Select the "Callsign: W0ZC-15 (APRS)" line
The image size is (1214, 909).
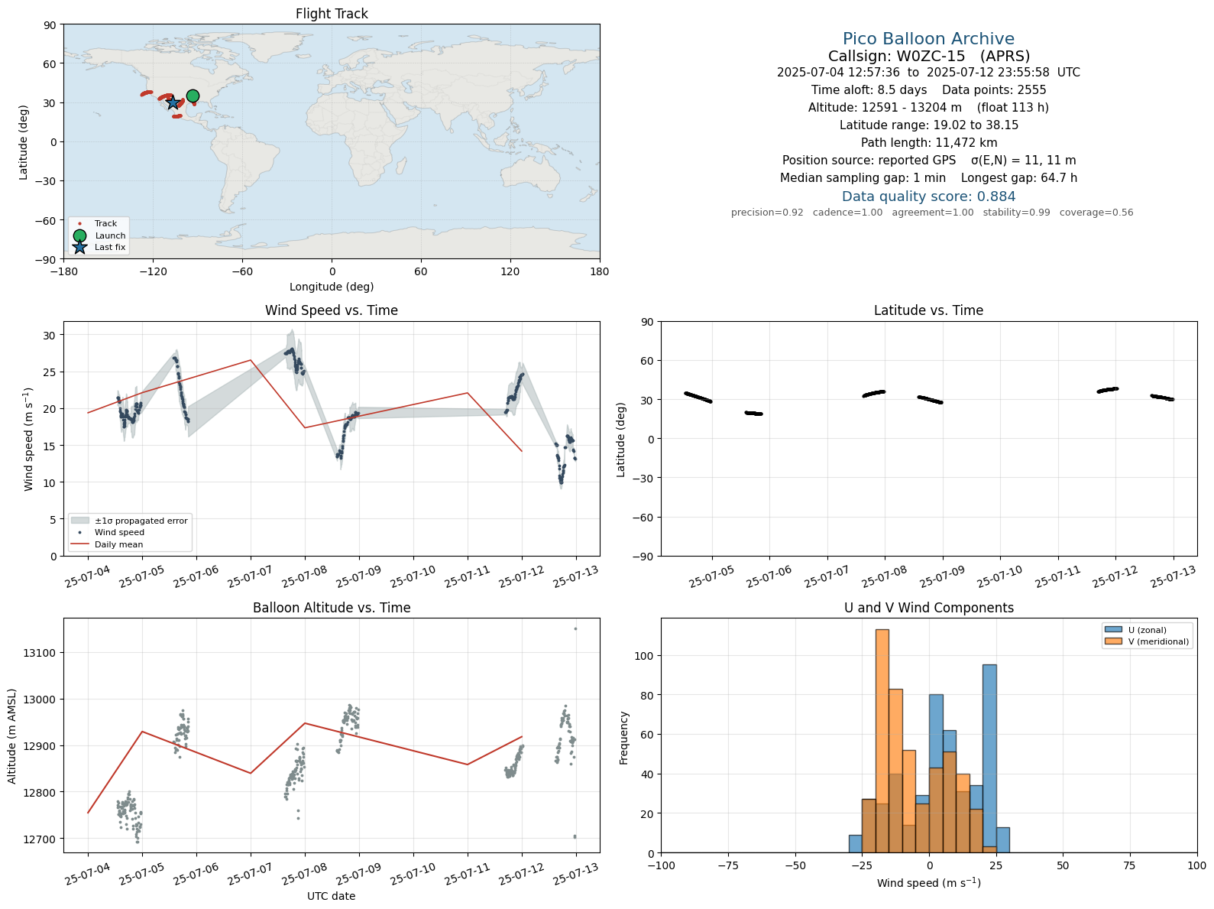[929, 56]
